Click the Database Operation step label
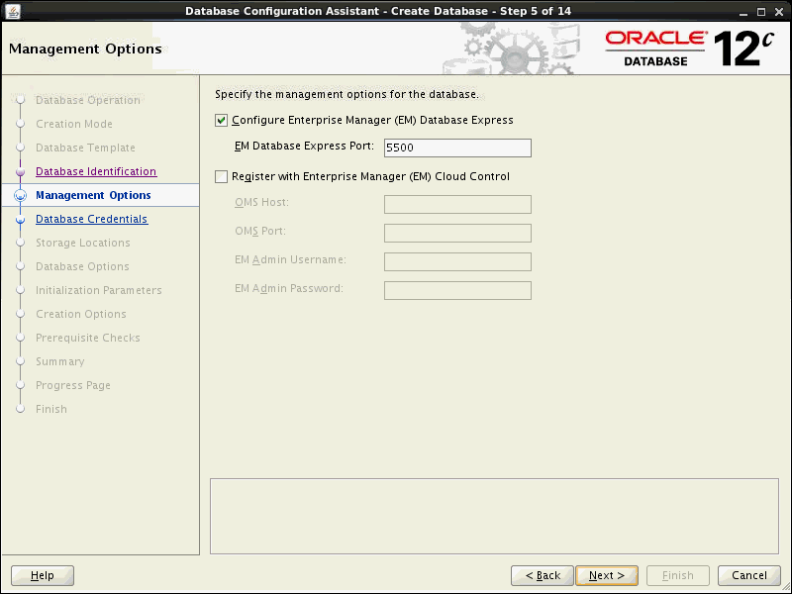Image resolution: width=792 pixels, height=594 pixels. [88, 100]
